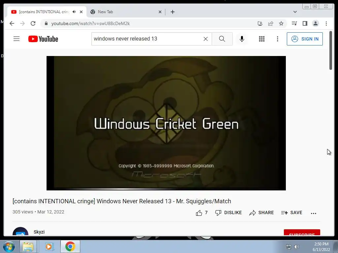Start voice search with microphone
This screenshot has height=253, width=338.
pos(242,39)
